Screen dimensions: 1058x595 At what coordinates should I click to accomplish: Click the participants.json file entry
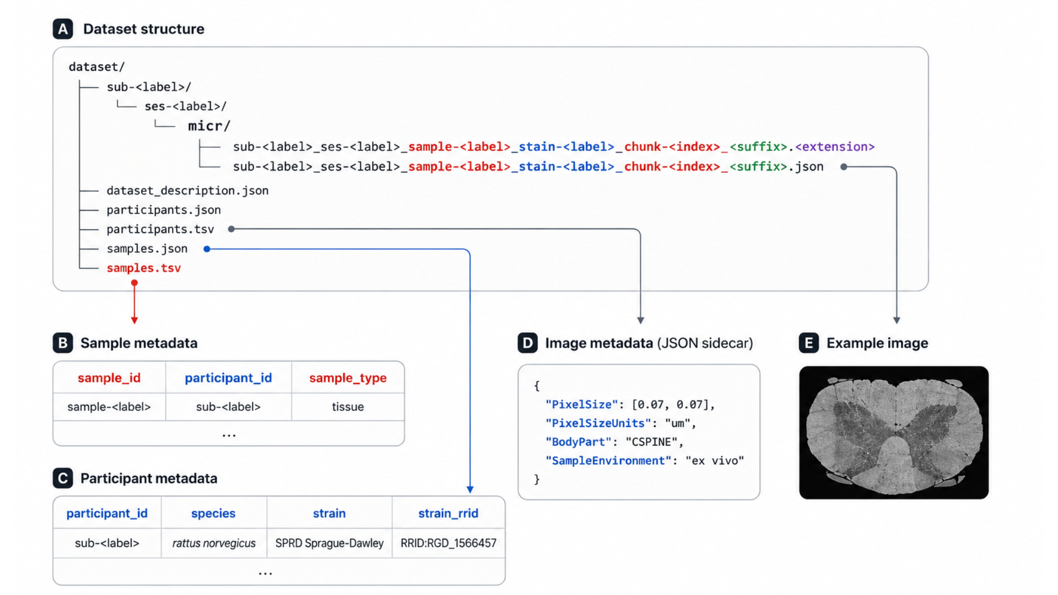point(164,210)
